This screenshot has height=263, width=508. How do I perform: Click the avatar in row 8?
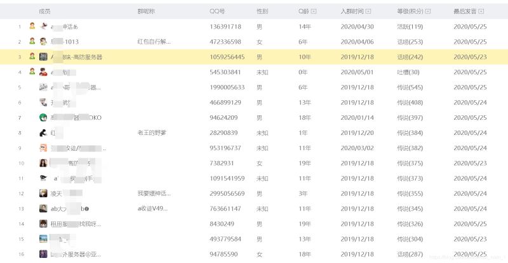tap(43, 132)
